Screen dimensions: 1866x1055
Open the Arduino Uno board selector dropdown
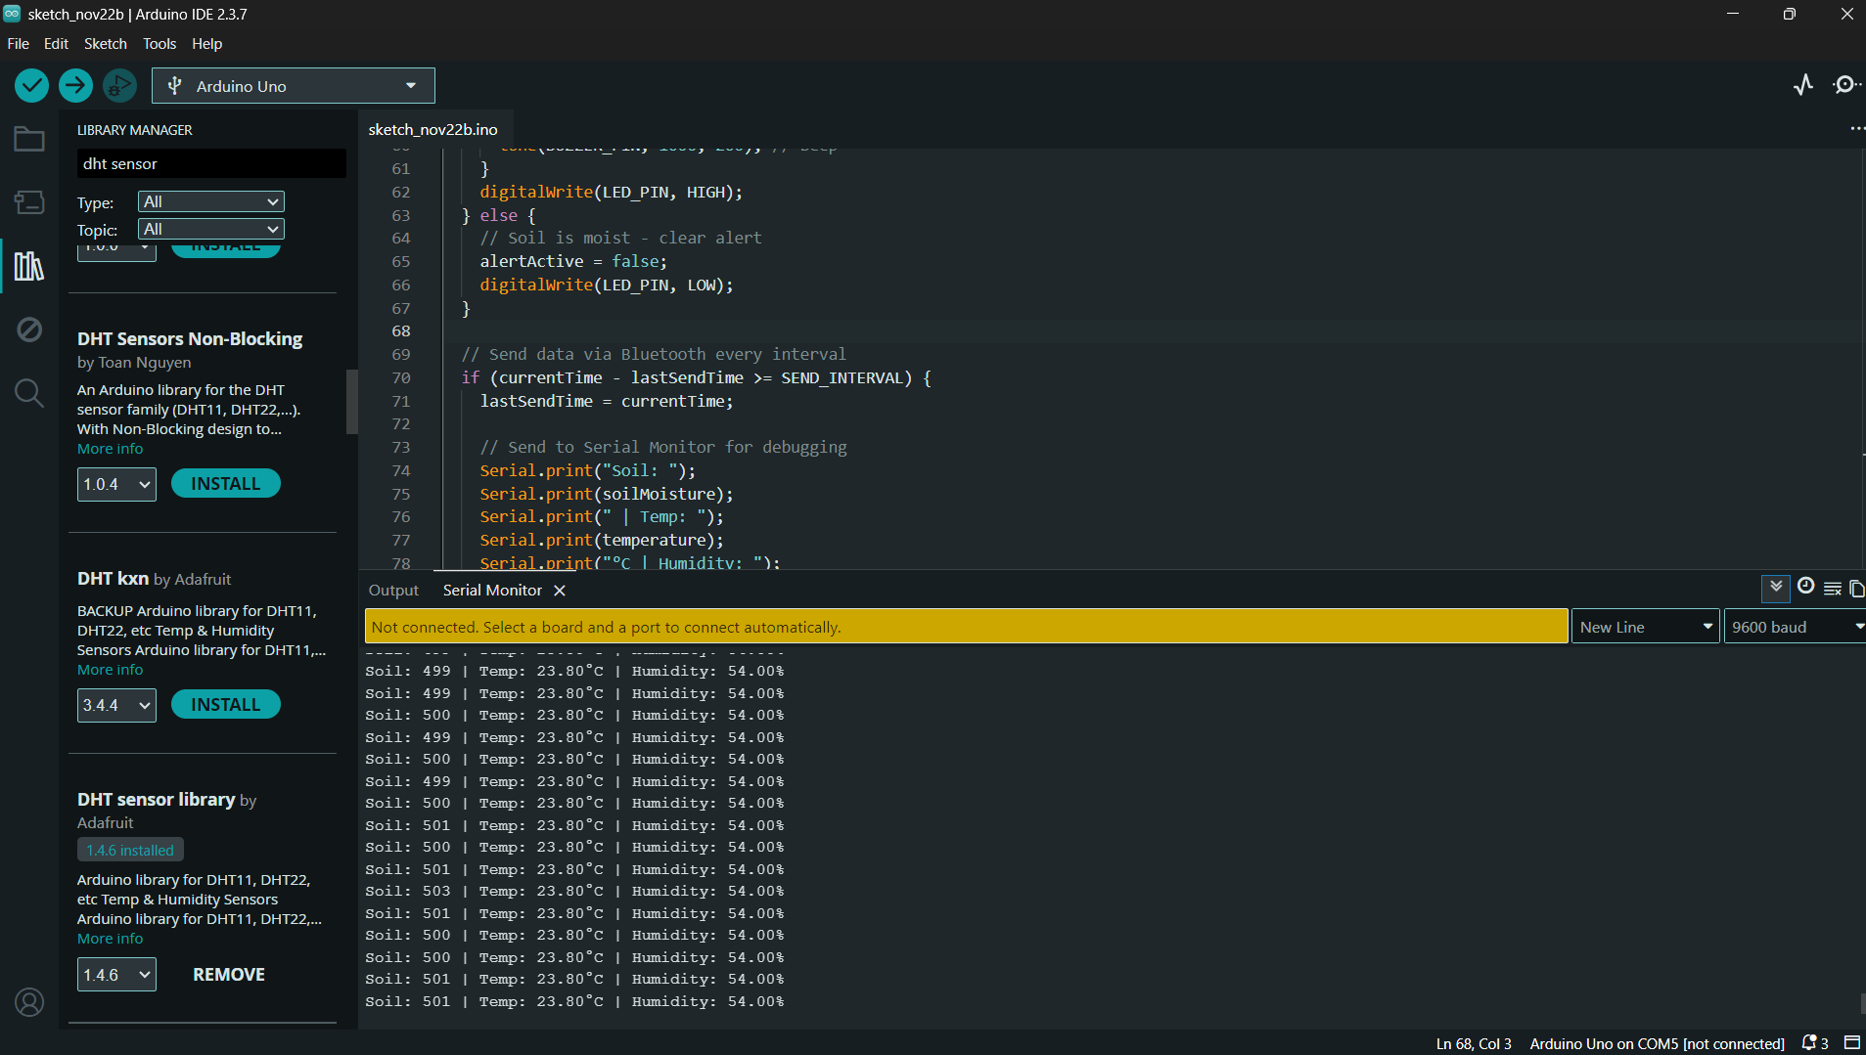point(294,86)
